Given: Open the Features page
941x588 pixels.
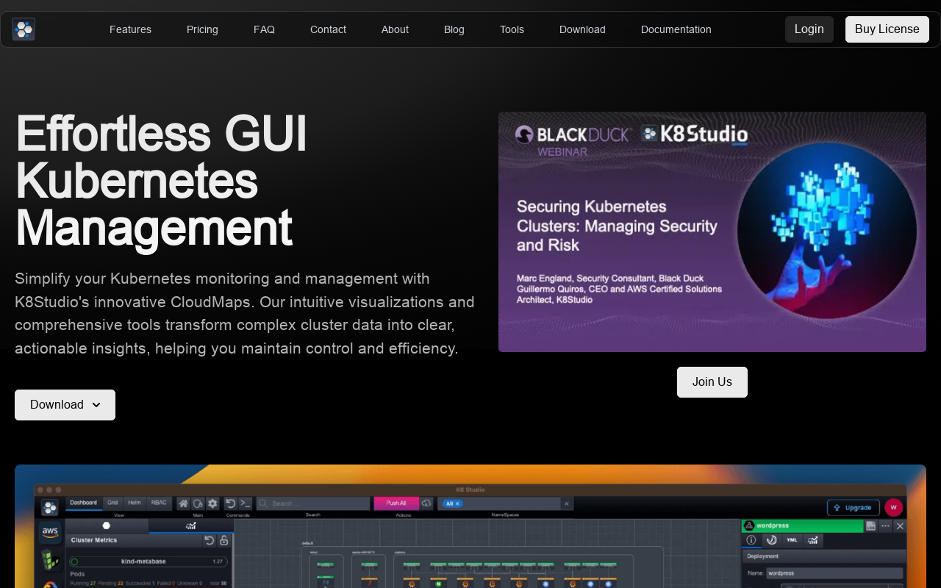Looking at the screenshot, I should point(130,29).
